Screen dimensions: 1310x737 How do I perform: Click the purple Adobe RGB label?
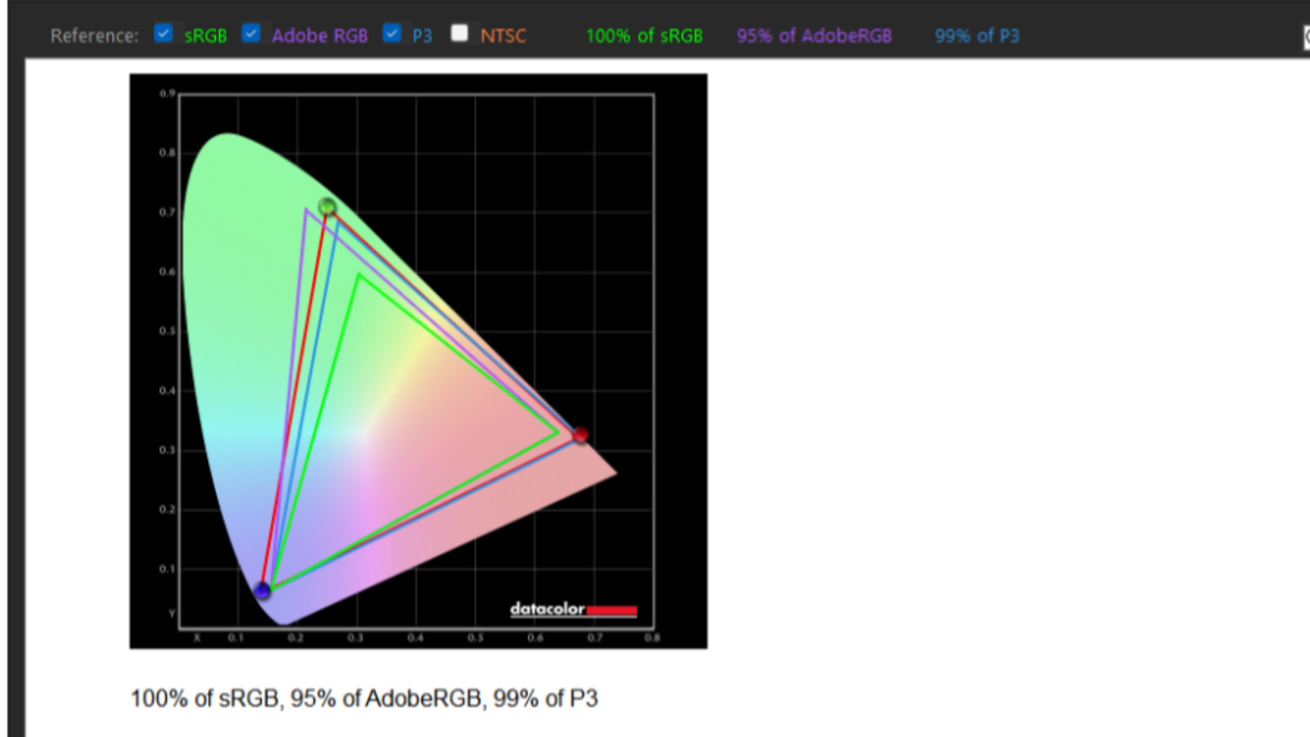point(319,36)
